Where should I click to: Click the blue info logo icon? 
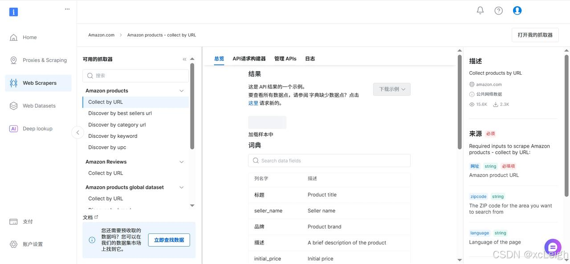pos(13,12)
